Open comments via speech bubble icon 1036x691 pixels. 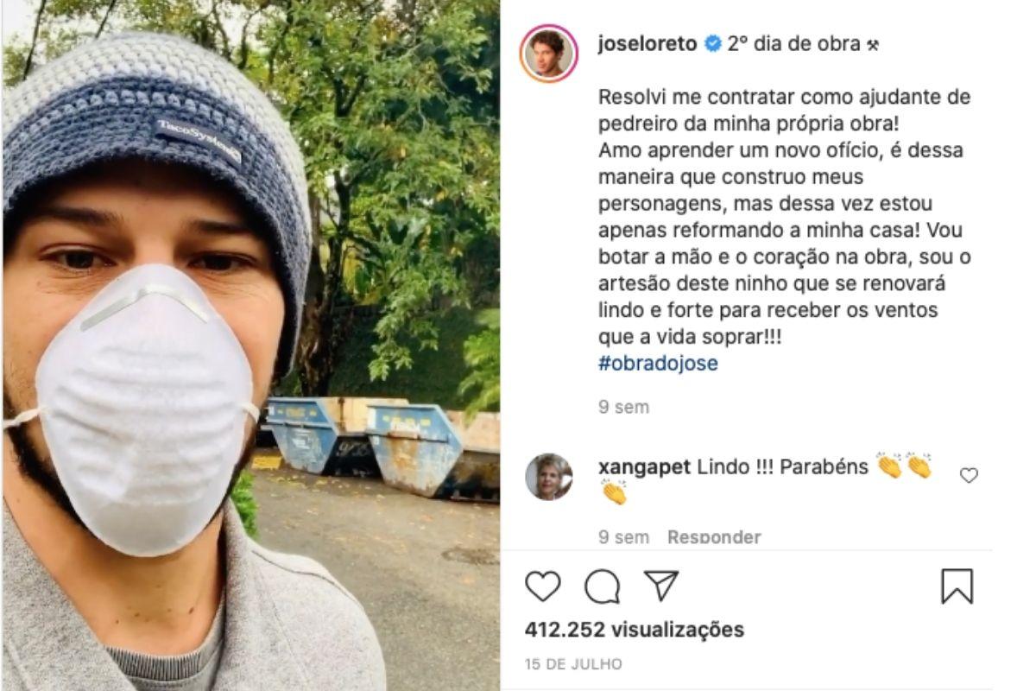click(x=602, y=586)
